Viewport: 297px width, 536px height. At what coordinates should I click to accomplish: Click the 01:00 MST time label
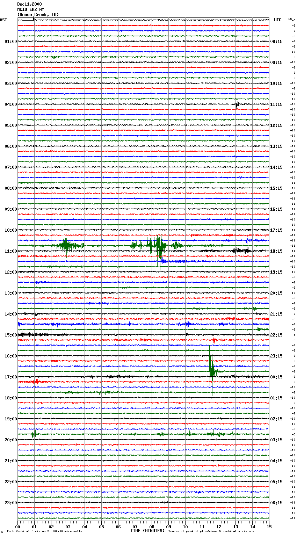coord(11,42)
